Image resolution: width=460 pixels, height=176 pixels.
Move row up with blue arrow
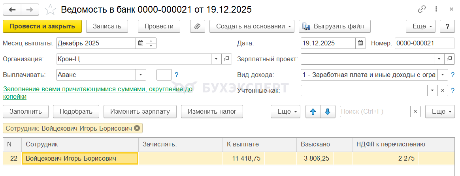tap(313, 112)
